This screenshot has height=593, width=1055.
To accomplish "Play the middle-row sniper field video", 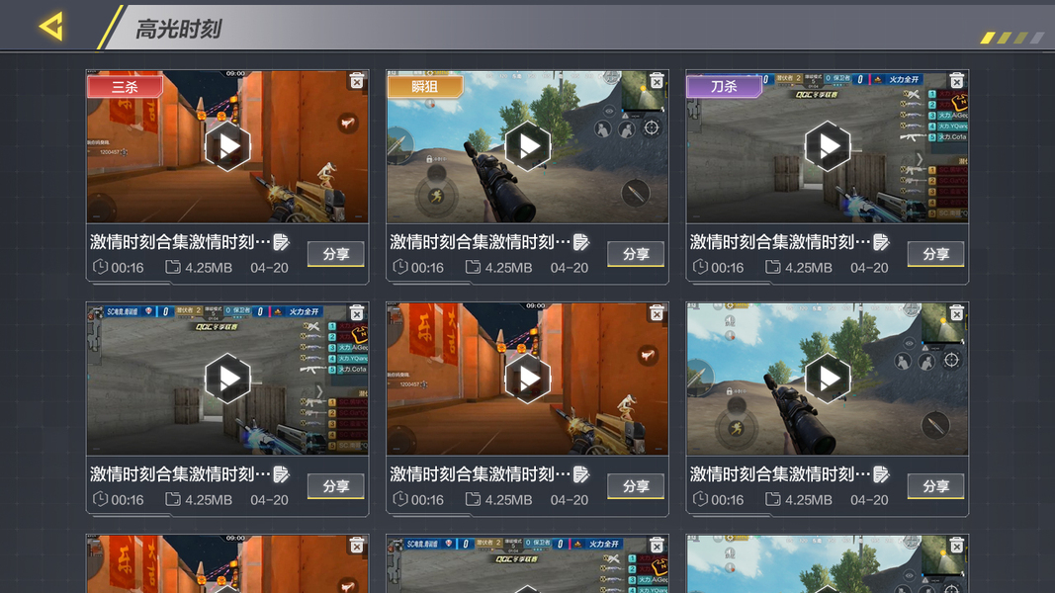I will [829, 378].
